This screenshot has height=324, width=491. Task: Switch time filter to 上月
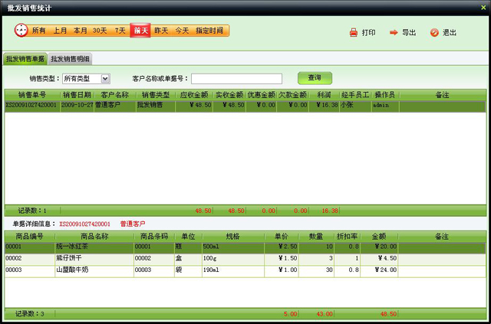click(x=60, y=31)
